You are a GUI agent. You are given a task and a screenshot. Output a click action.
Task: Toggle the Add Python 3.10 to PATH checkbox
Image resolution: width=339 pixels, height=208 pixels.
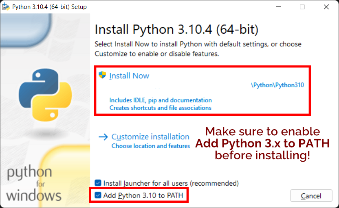pyautogui.click(x=98, y=195)
